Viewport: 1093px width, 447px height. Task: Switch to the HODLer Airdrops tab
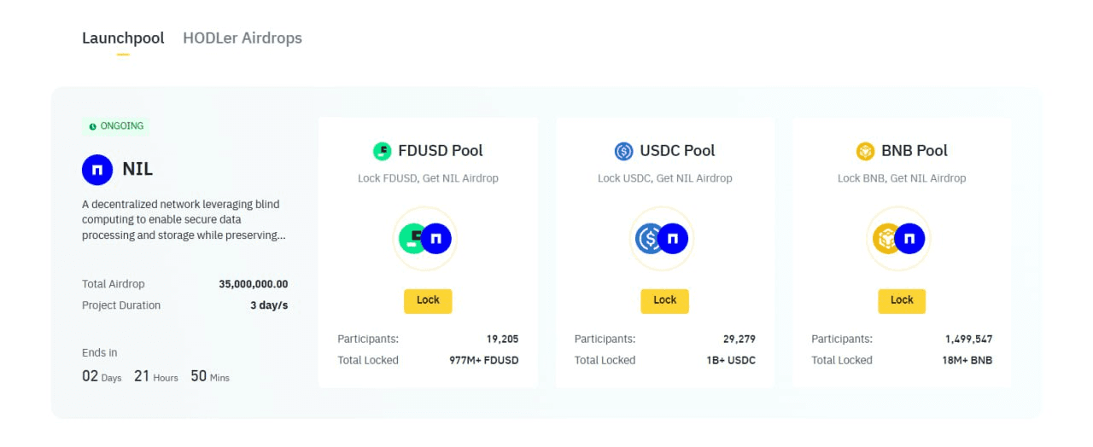coord(243,38)
